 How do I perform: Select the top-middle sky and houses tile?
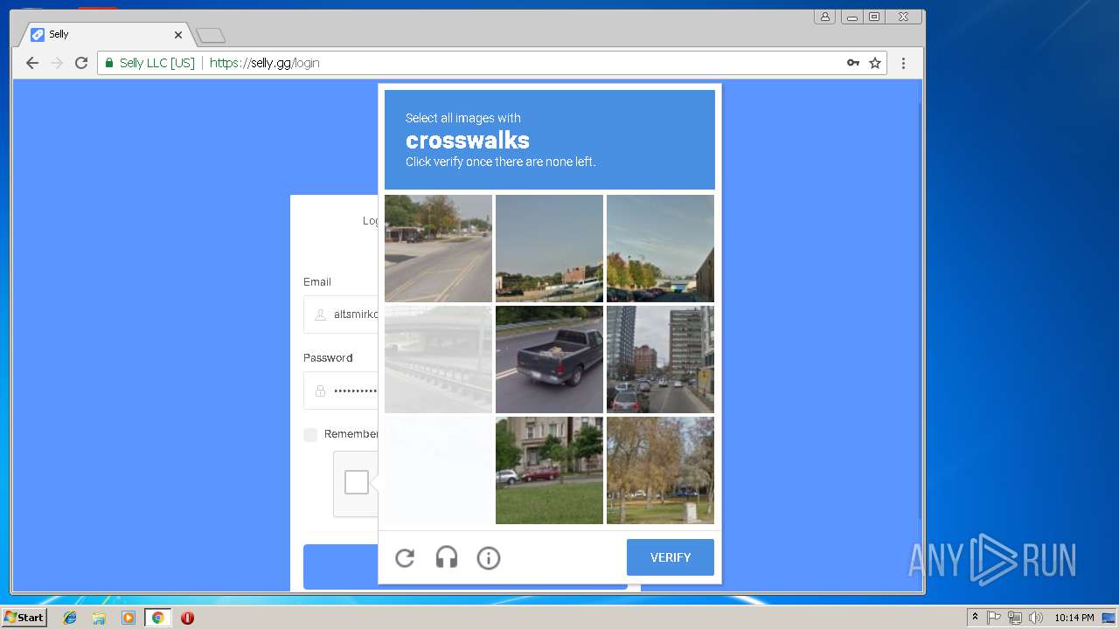pos(549,248)
